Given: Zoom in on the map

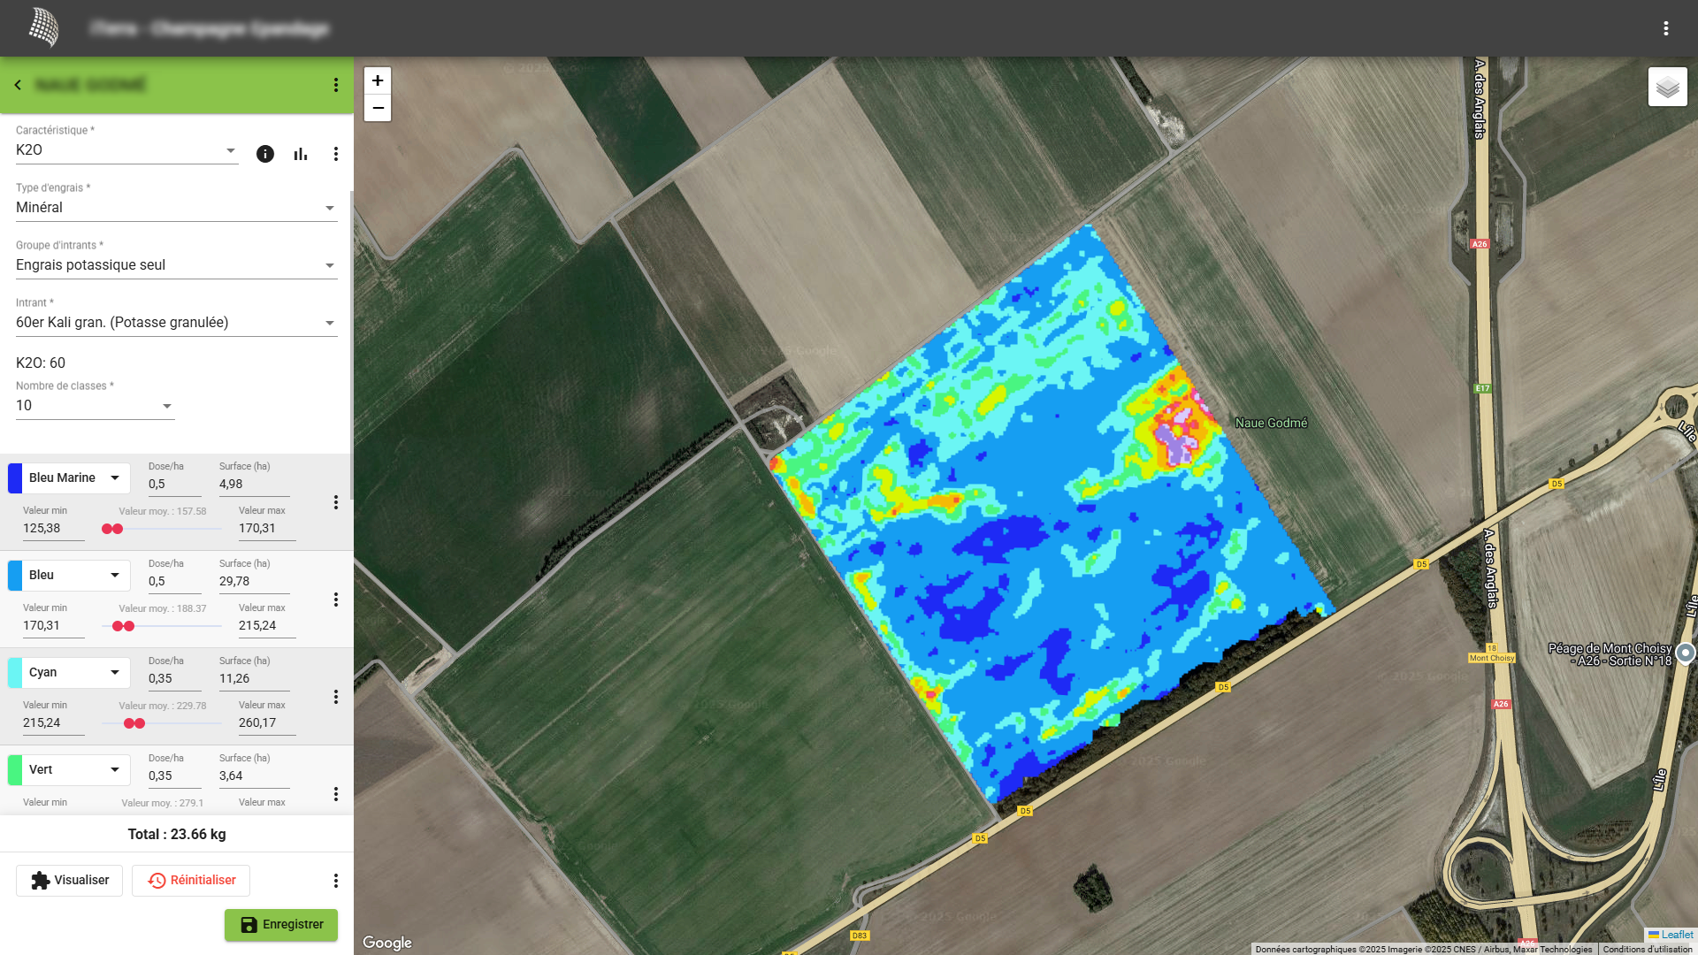Looking at the screenshot, I should click(x=378, y=80).
